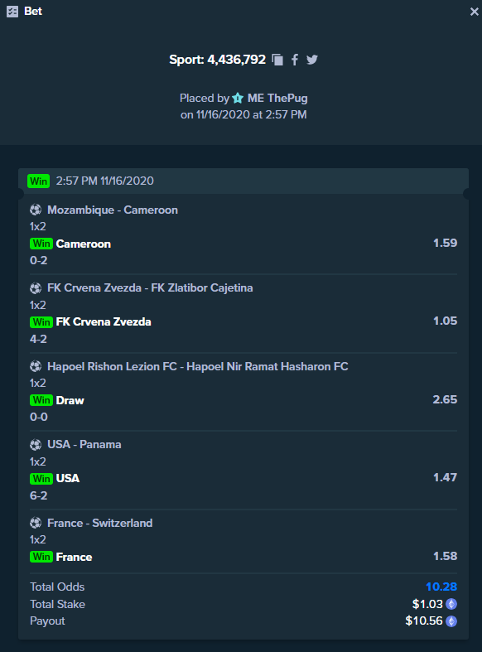The height and width of the screenshot is (652, 482).
Task: Close the Bet dialog
Action: pyautogui.click(x=474, y=12)
